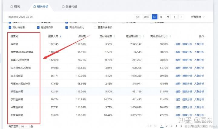Click the 122,345 搜索人气 value
218x129 pixels.
54,44
